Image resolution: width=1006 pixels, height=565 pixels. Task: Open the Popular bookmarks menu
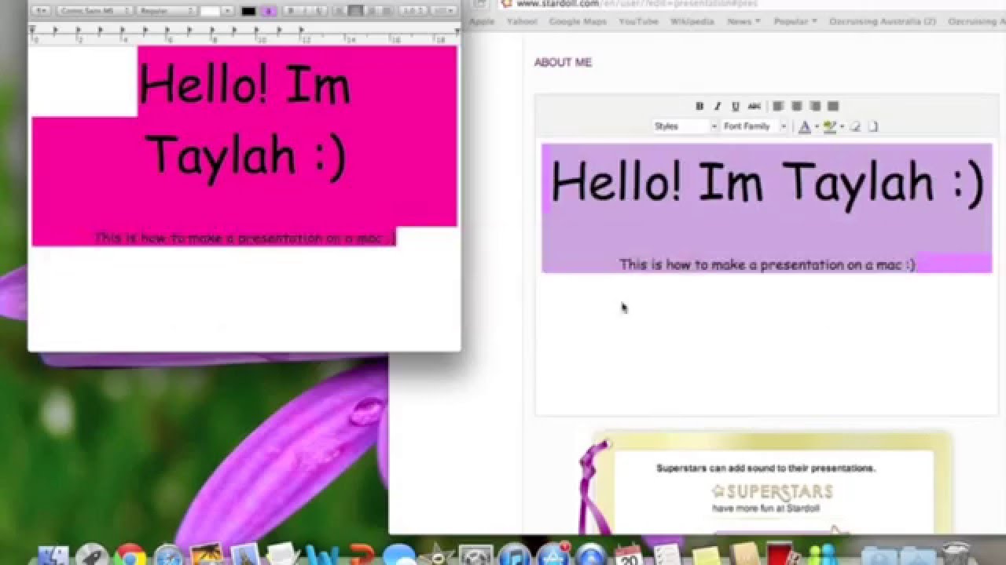point(793,21)
